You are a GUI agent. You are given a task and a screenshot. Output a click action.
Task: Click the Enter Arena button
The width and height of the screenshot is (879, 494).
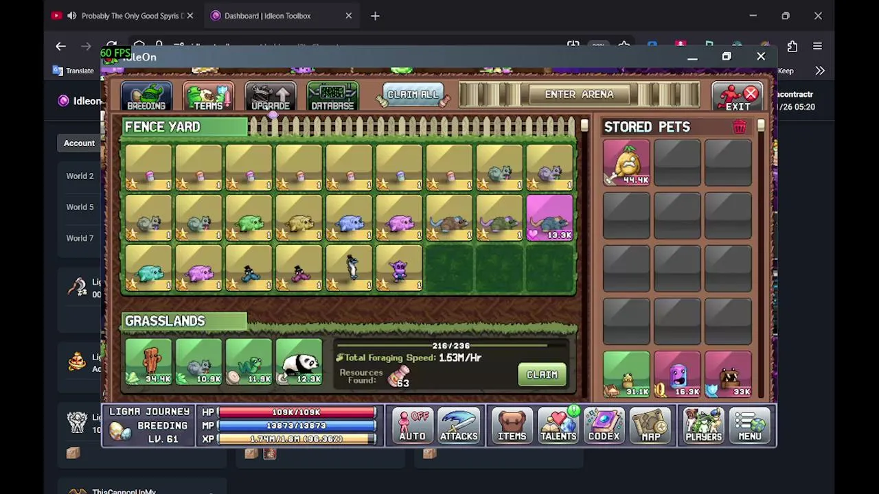[579, 95]
